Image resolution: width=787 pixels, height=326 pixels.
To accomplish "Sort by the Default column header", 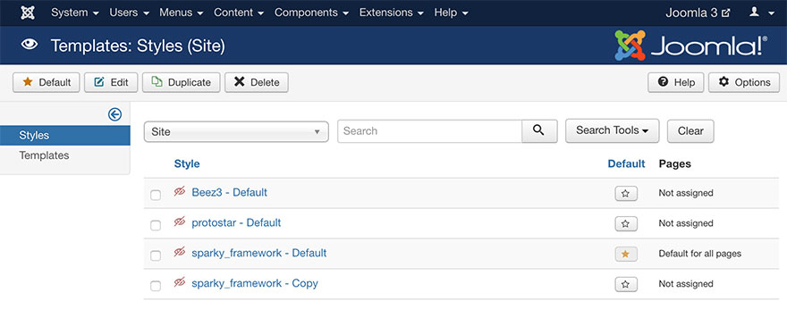I will (626, 163).
